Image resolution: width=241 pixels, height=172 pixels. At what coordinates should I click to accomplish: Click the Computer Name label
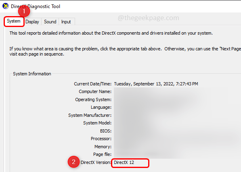pyautogui.click(x=95, y=91)
